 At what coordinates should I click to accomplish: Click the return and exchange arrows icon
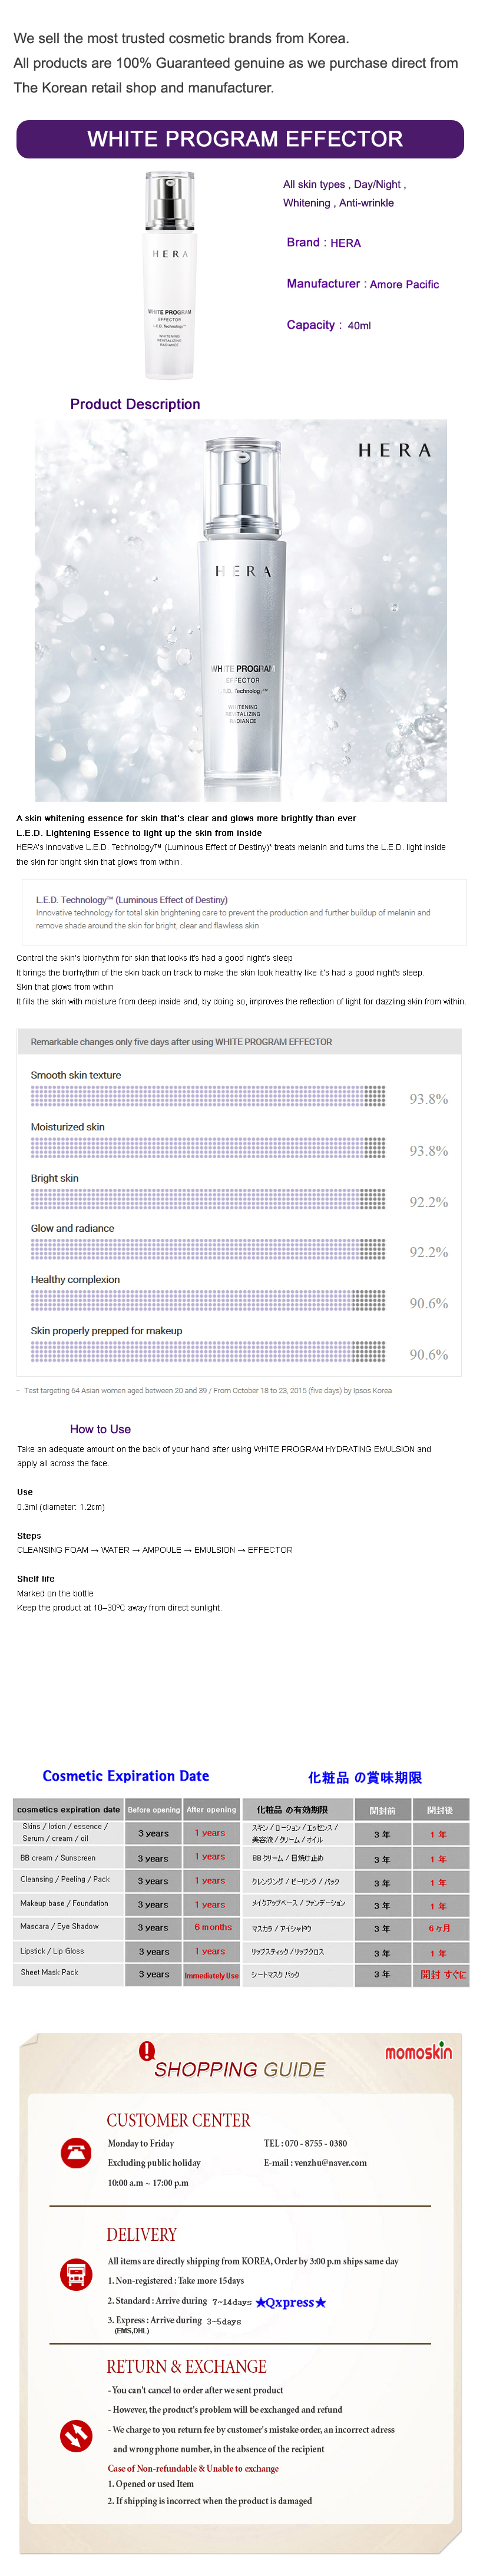pos(76,2434)
